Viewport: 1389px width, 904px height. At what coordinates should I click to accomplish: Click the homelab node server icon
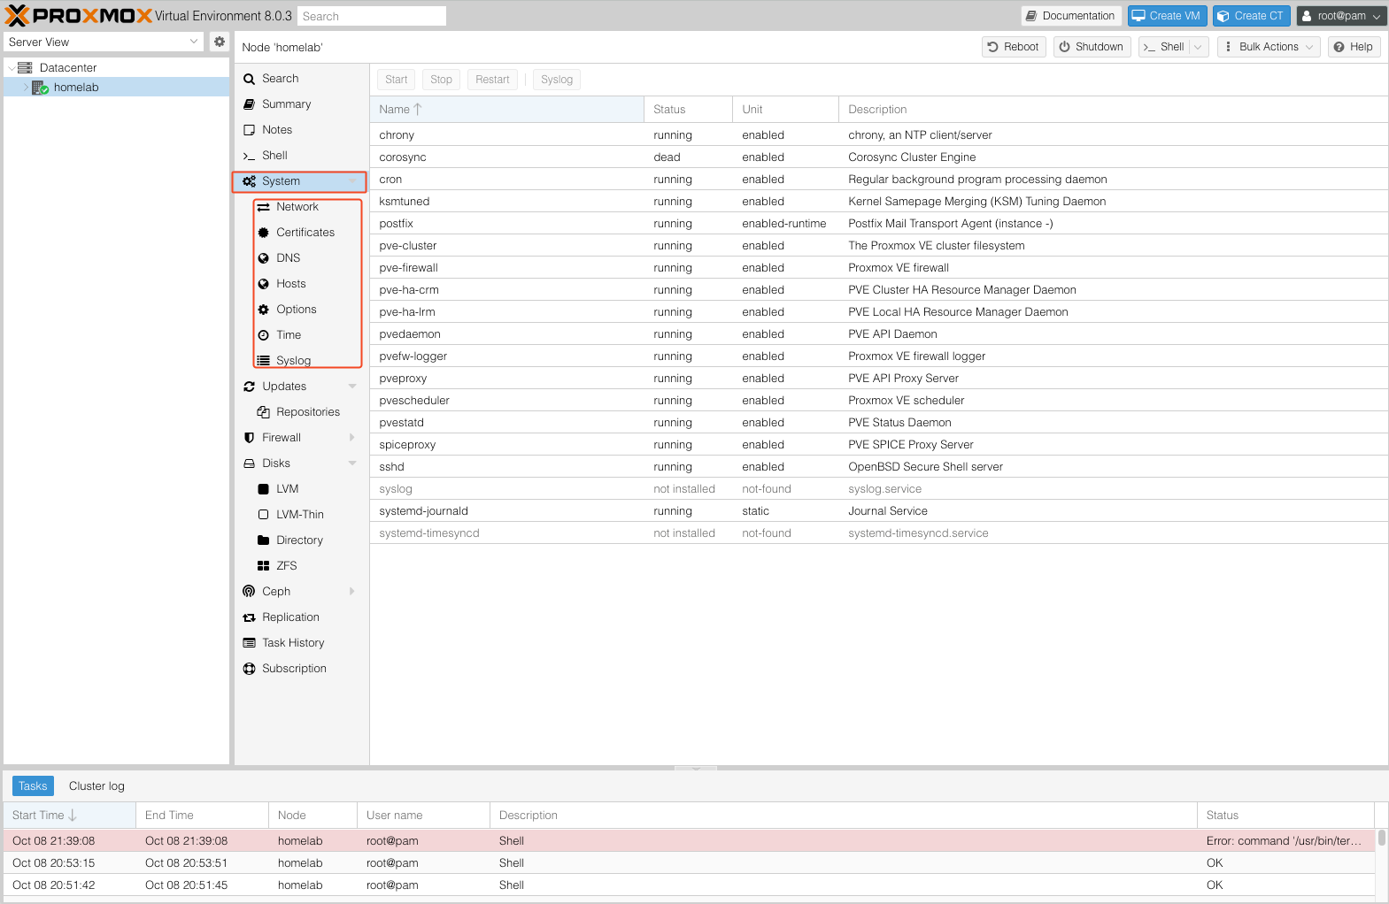click(40, 88)
